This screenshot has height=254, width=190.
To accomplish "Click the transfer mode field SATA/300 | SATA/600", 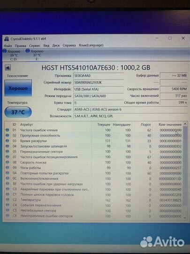I will point(99,96).
